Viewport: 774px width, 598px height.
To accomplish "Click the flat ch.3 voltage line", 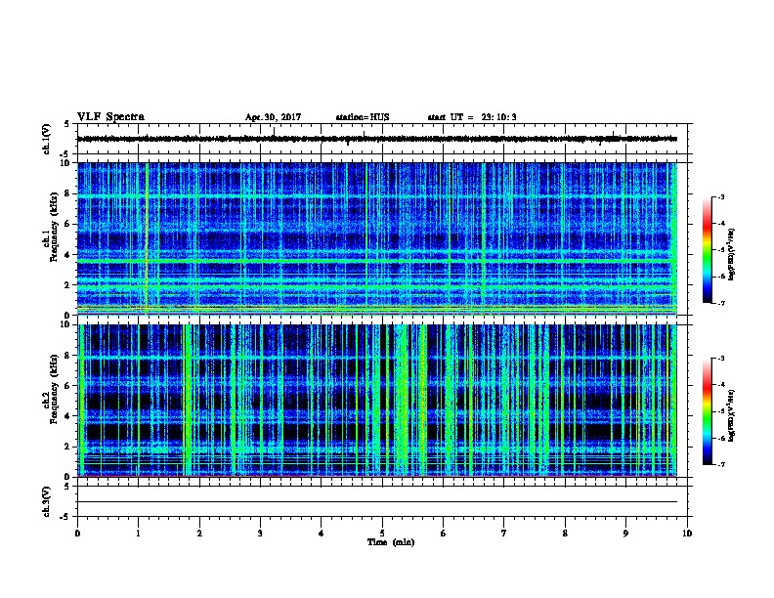I will coord(377,502).
